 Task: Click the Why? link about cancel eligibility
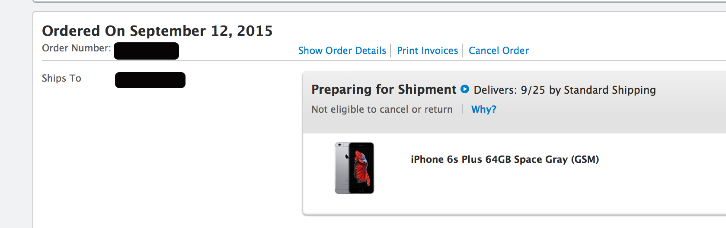point(484,109)
